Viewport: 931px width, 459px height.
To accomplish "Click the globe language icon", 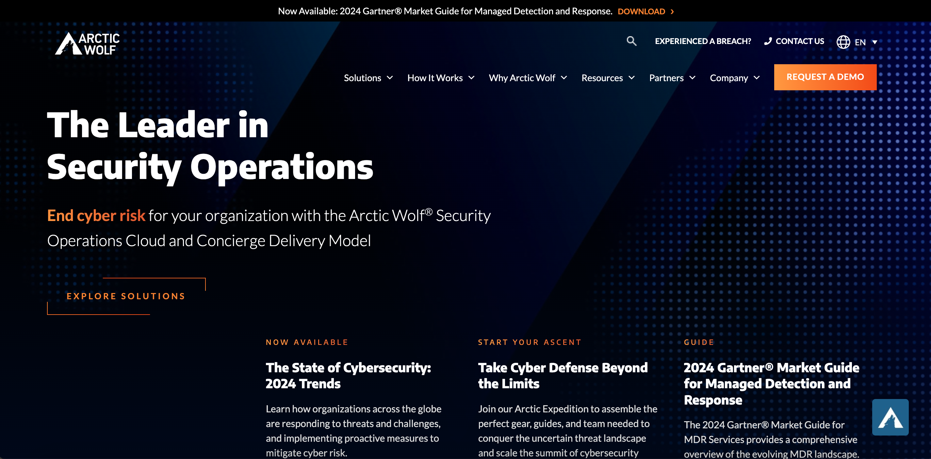I will click(x=843, y=42).
